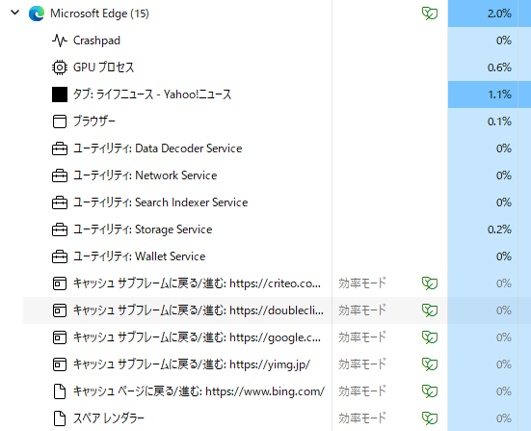Click briefcase icon for Search Indexer Service
The height and width of the screenshot is (431, 531).
click(59, 202)
